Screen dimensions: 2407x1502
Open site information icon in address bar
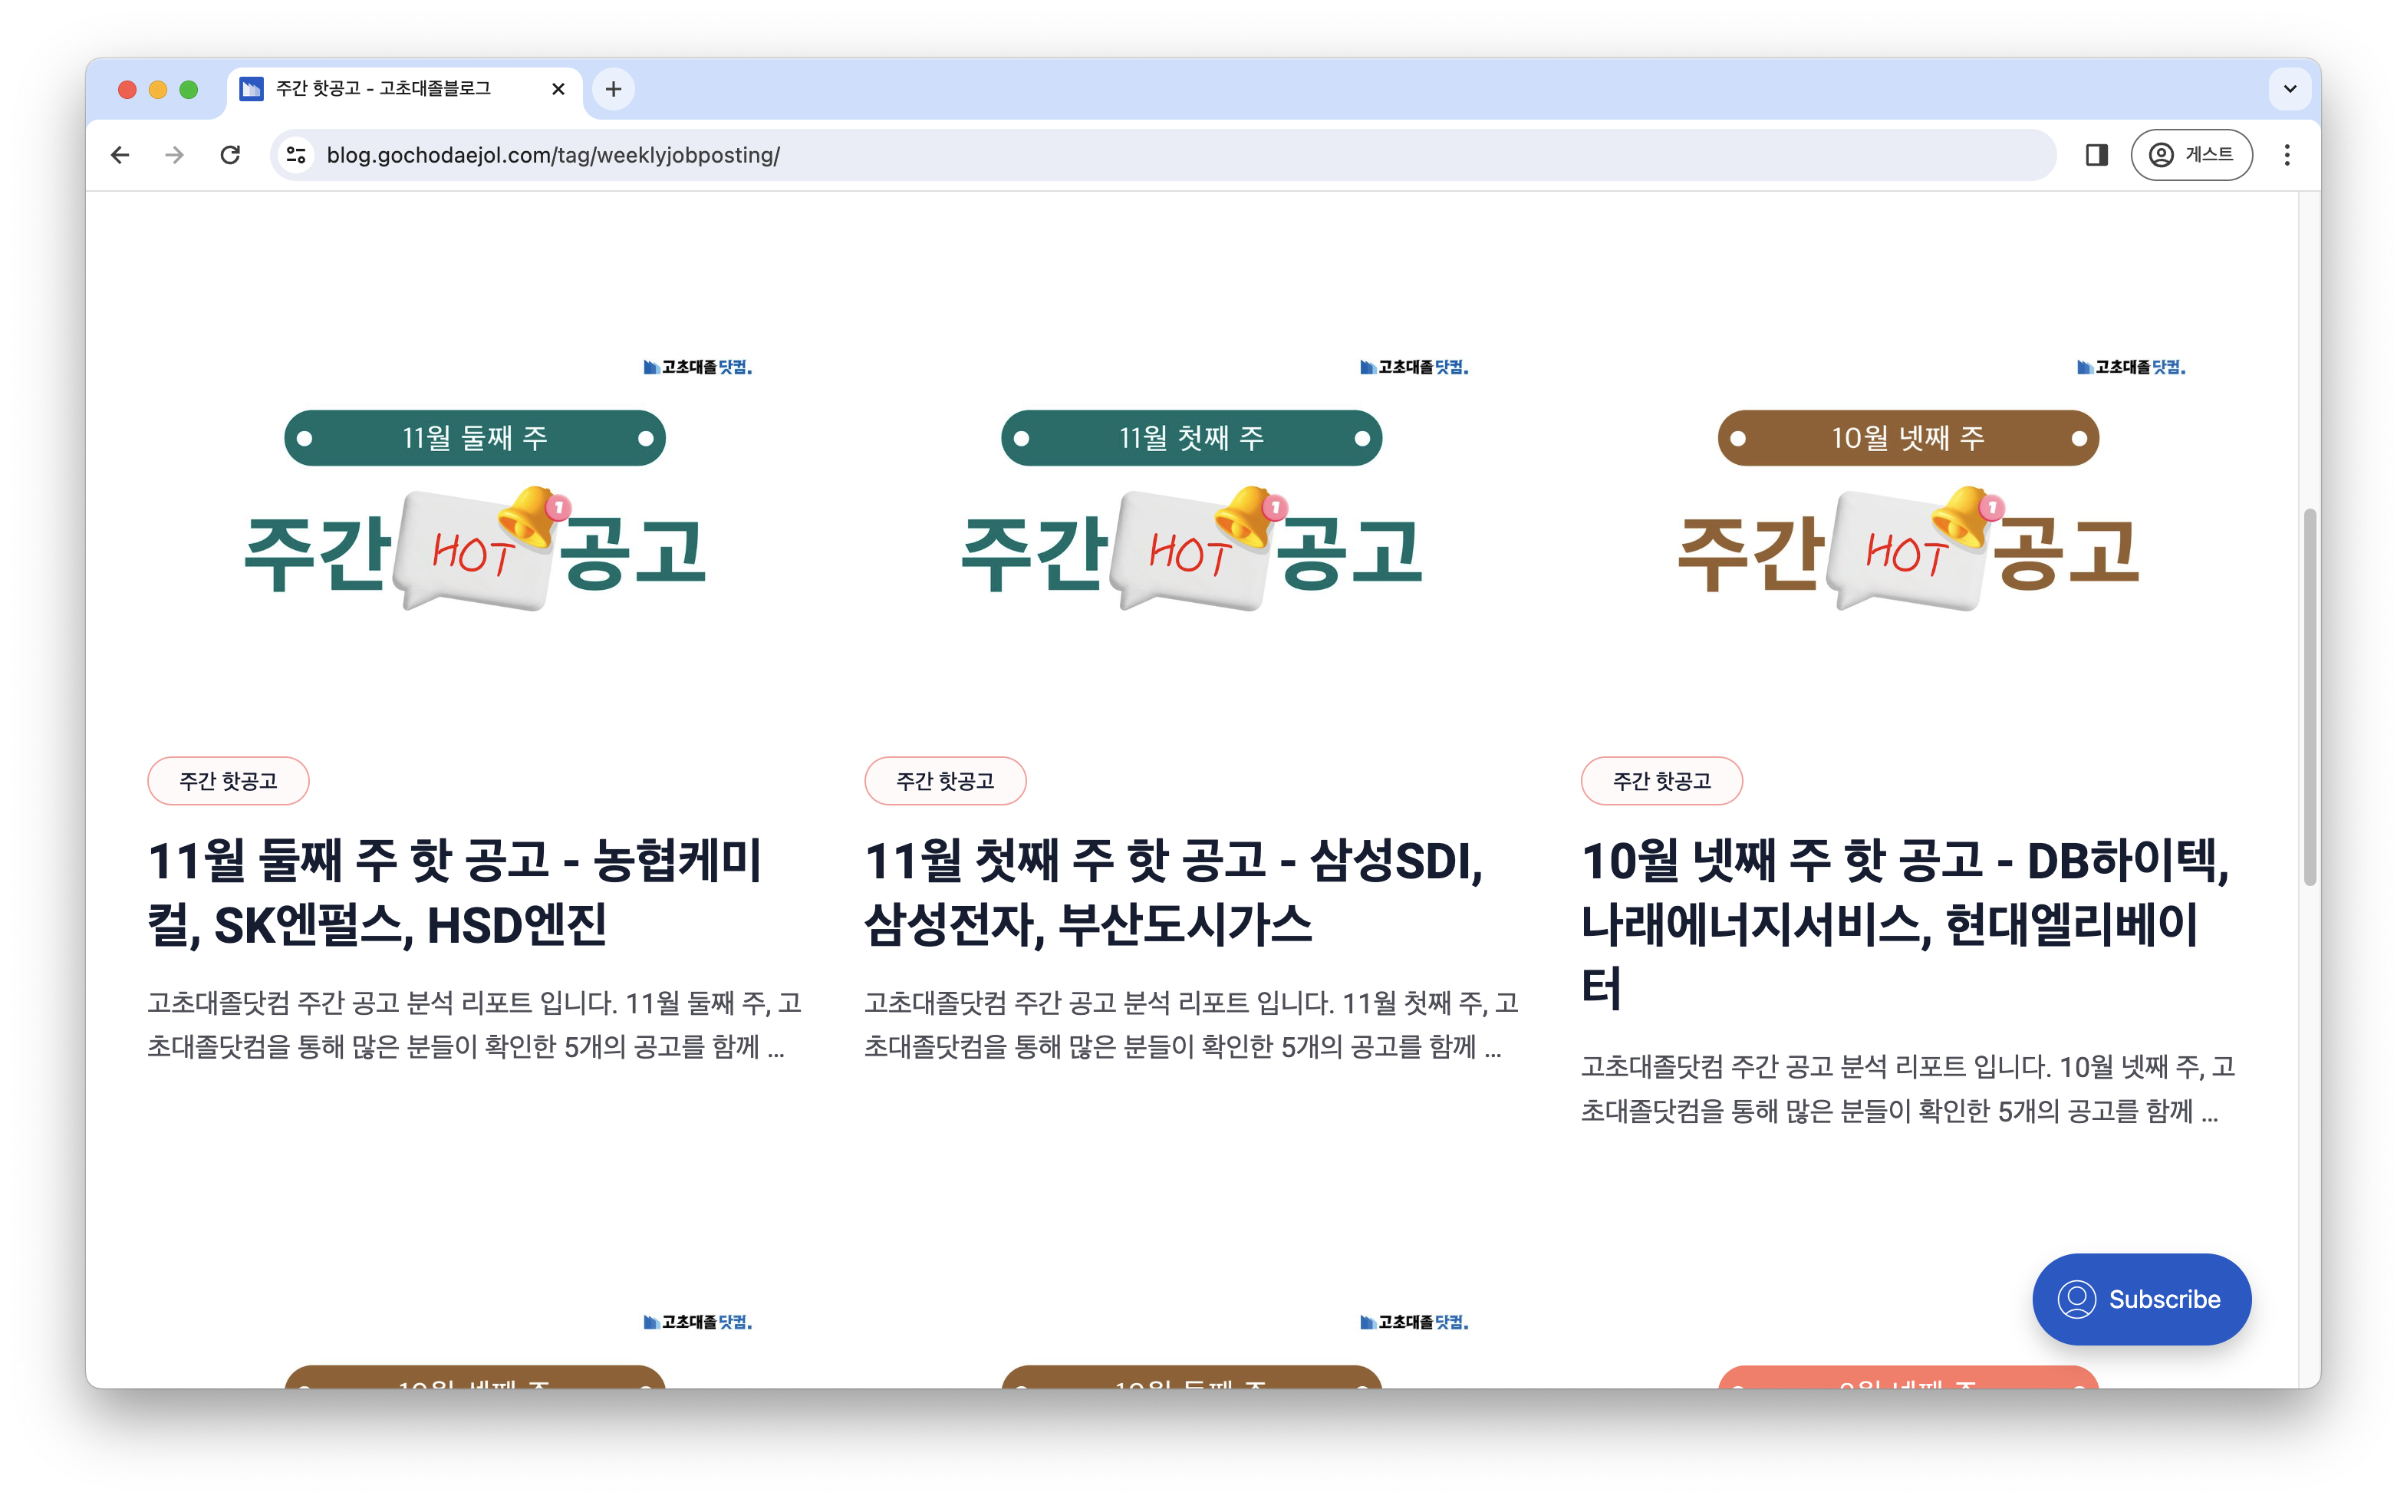point(295,155)
